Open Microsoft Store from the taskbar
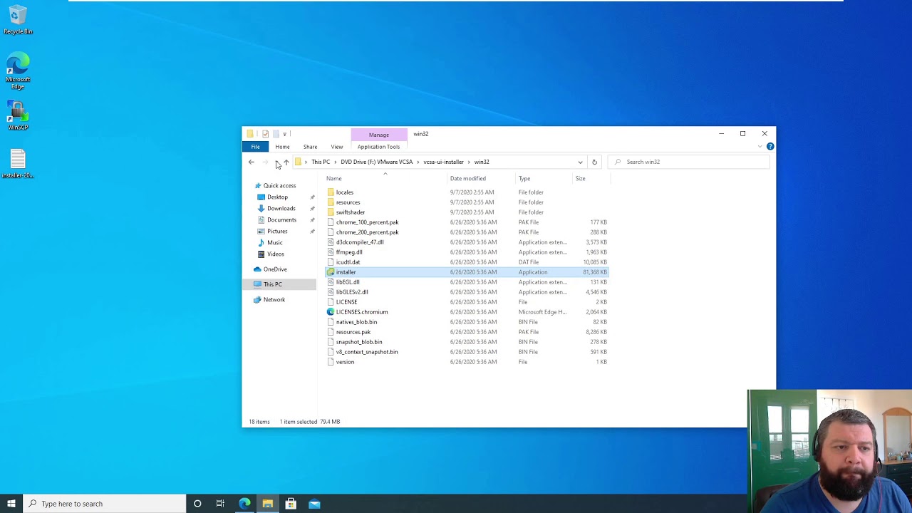The height and width of the screenshot is (513, 912). tap(291, 504)
